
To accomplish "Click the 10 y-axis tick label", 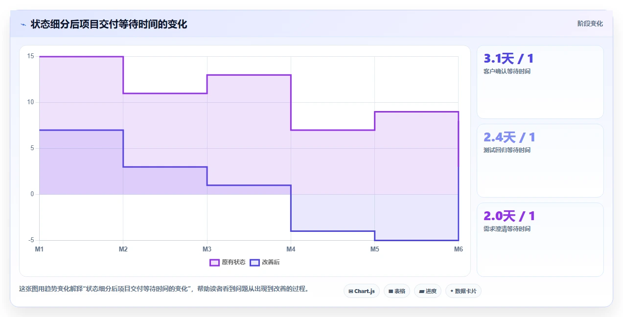I will click(30, 102).
